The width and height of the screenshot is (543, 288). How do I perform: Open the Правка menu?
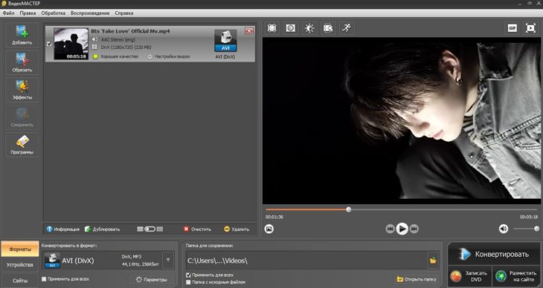(28, 13)
